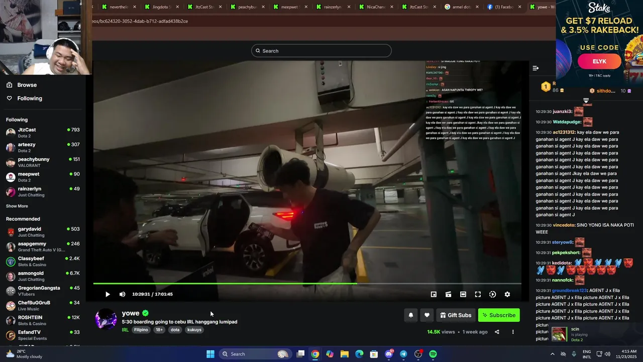The image size is (643, 362).
Task: Expand the chat leaderboard arrow
Action: 586,101
